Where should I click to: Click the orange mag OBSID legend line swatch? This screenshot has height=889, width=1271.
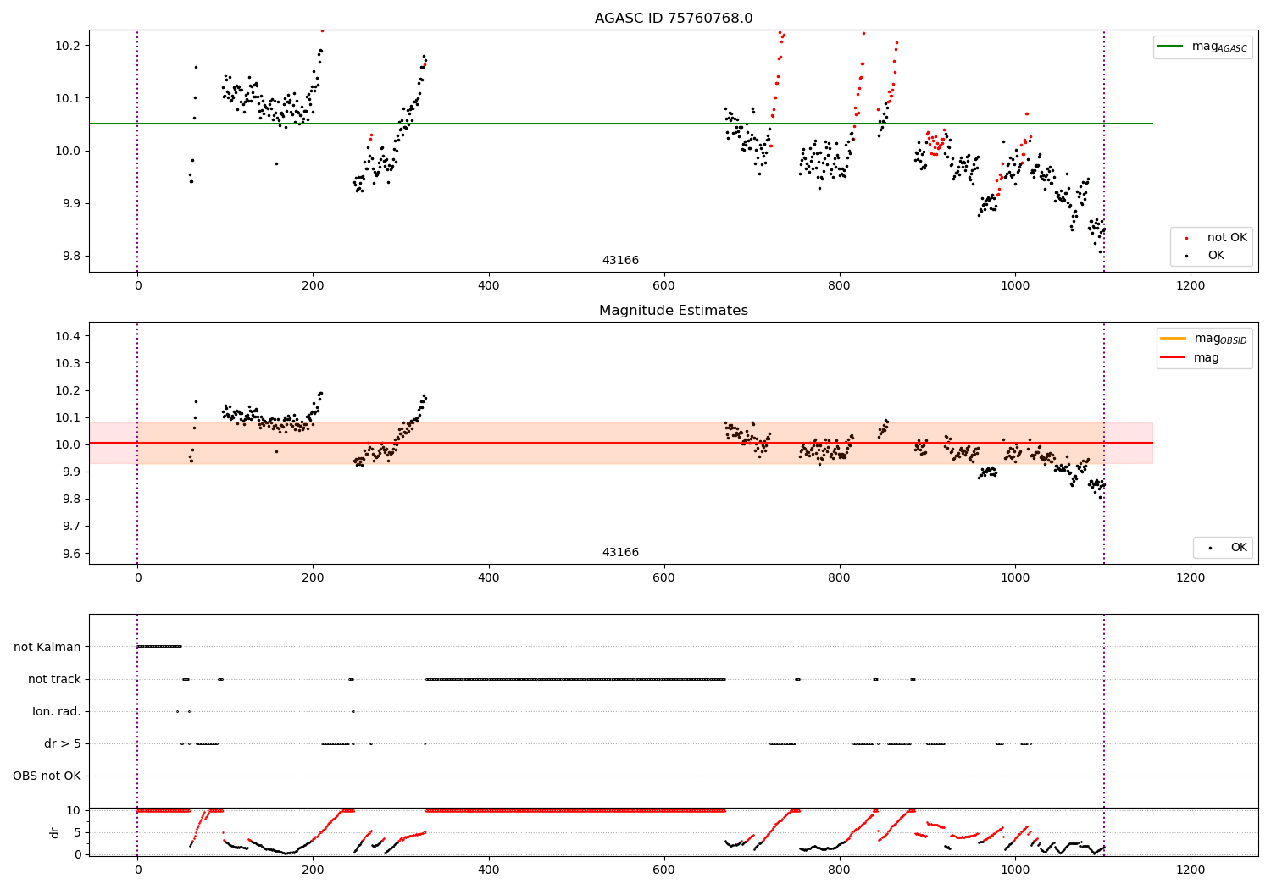[1174, 339]
